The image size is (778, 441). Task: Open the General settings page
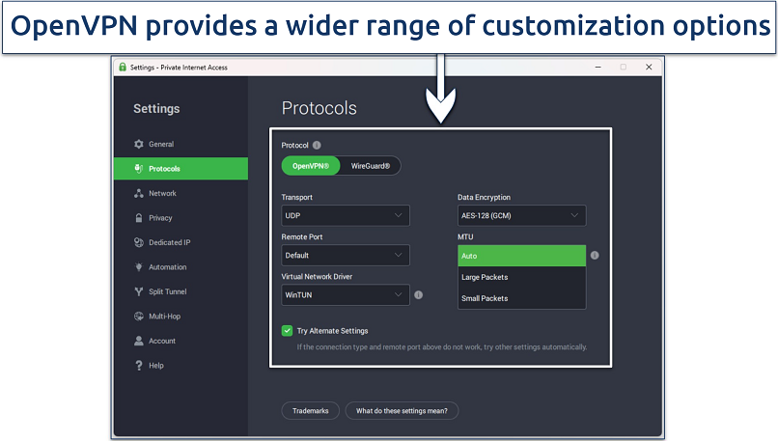coord(181,144)
